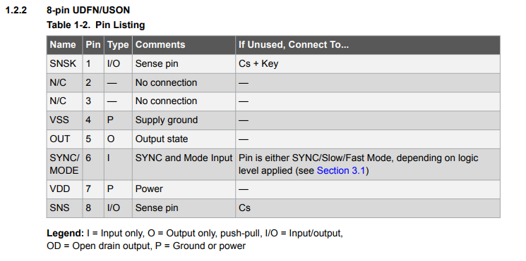
Task: Select the Type column header
Action: (x=118, y=45)
